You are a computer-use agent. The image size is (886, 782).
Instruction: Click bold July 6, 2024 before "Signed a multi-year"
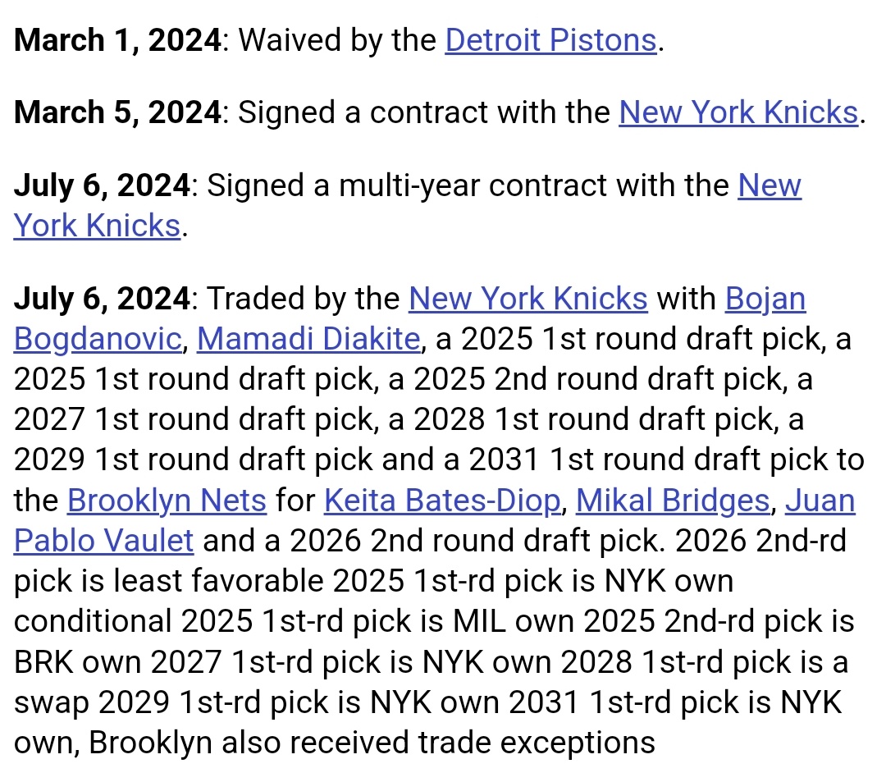tap(102, 185)
